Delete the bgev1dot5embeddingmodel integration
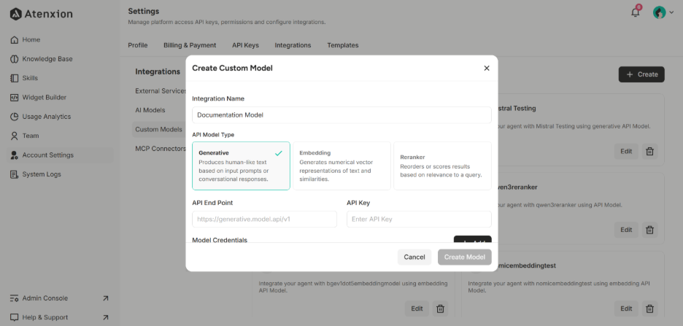 pyautogui.click(x=441, y=308)
